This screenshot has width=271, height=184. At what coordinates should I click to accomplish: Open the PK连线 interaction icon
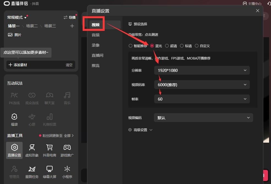(x=14, y=98)
